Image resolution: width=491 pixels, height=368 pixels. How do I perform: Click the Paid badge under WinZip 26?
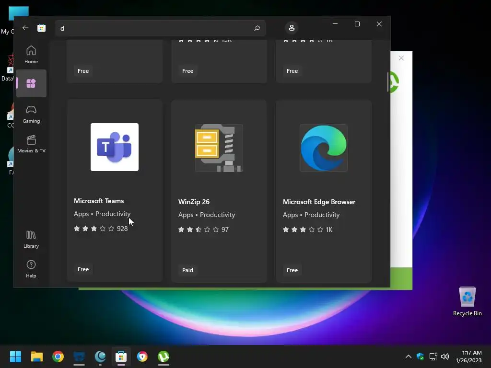point(187,270)
